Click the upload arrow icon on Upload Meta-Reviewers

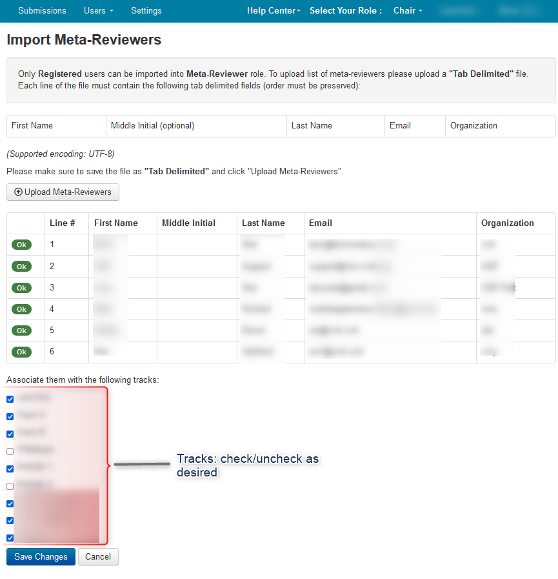pyautogui.click(x=18, y=192)
